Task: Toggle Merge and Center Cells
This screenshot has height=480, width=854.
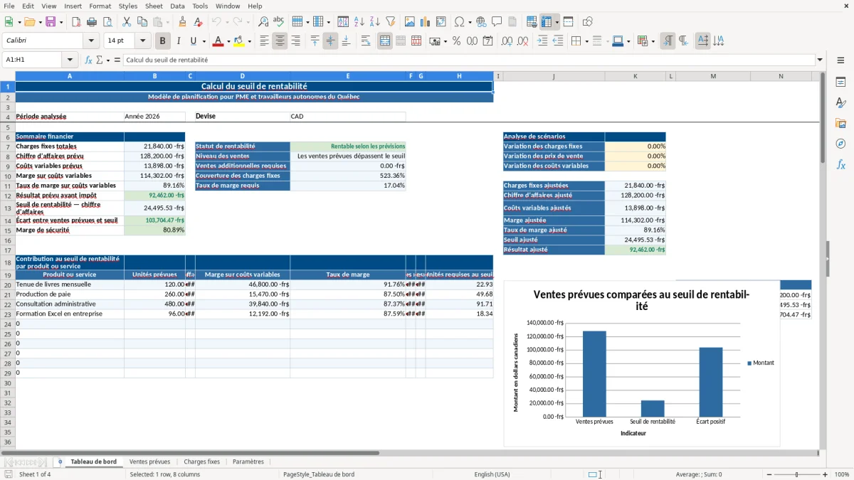Action: pos(385,41)
